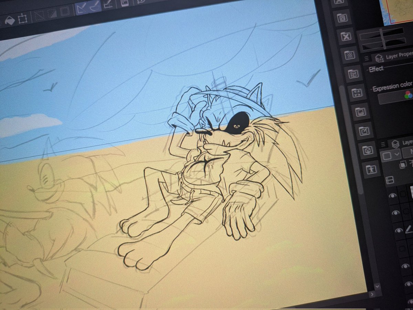Click the Invert selected area icon
This screenshot has height=310, width=413.
(x=52, y=13)
